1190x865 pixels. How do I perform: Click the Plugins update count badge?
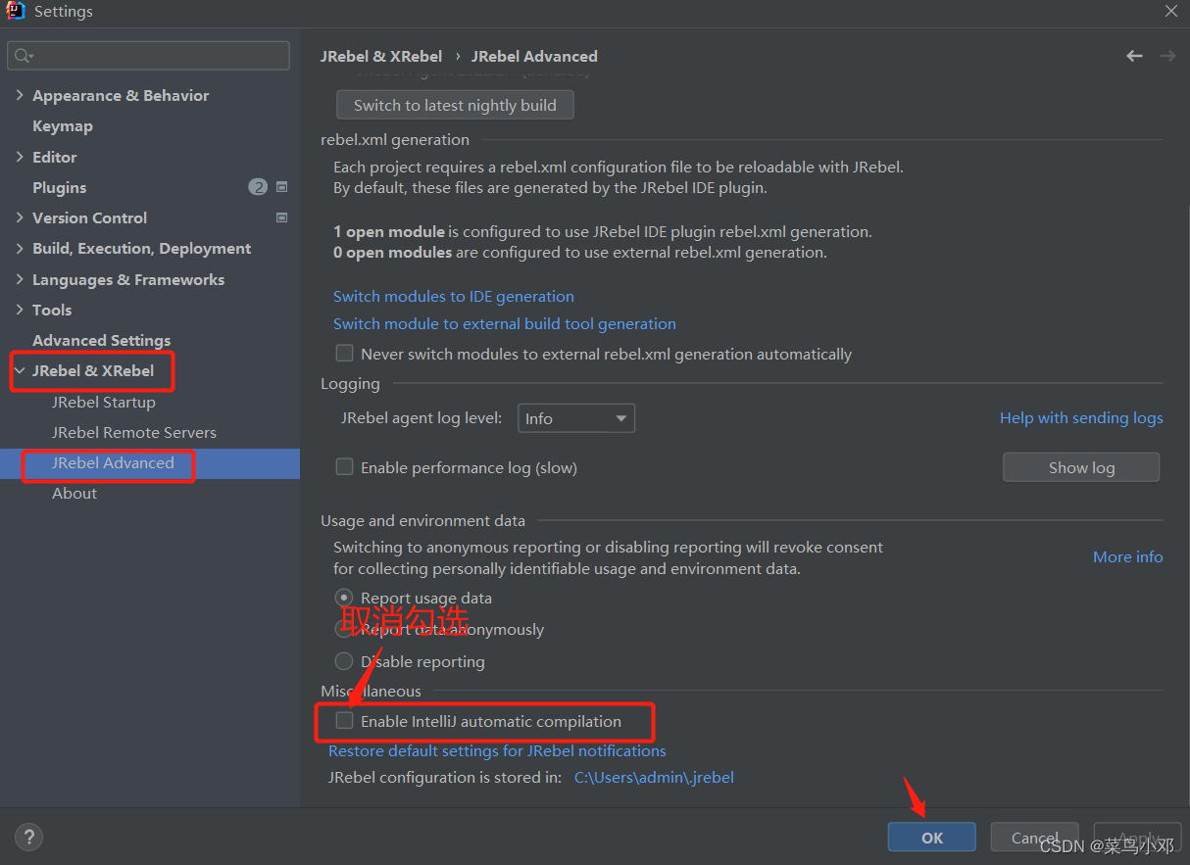[x=258, y=187]
